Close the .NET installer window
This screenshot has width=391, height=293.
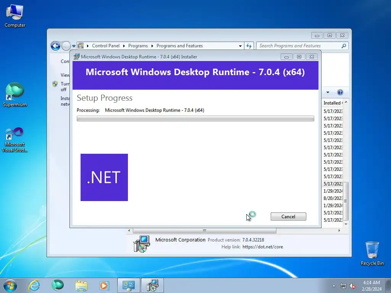click(x=312, y=57)
